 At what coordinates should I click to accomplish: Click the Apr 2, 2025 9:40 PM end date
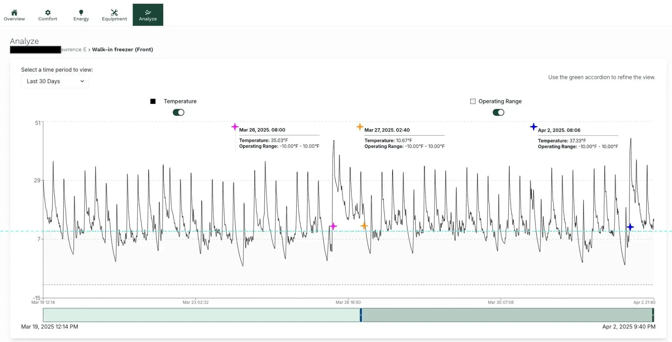629,327
